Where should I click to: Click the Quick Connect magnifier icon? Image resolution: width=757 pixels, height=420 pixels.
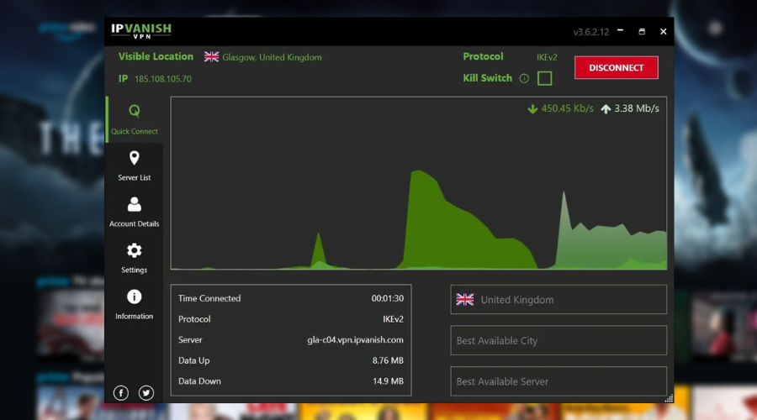tap(135, 112)
